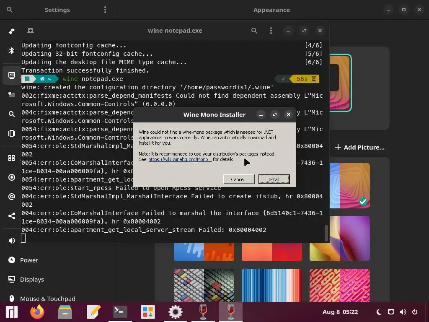The image size is (429, 322).
Task: Choose the selected style preview with teal border
Action: tap(340, 83)
